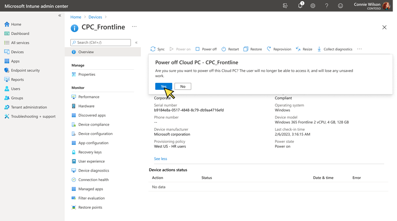This screenshot has height=221, width=397.
Task: Go to Home breadcrumb link
Action: tap(76, 17)
